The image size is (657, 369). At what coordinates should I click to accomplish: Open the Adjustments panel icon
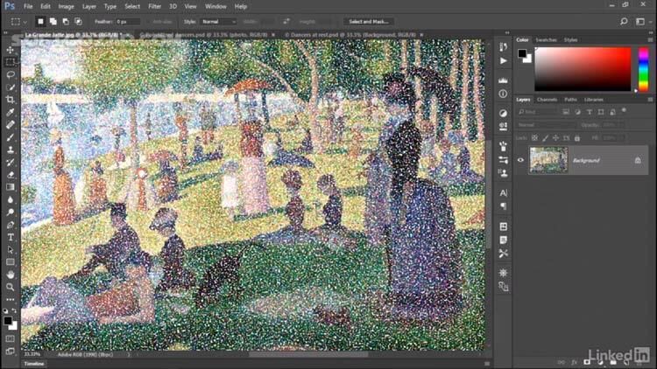(x=503, y=113)
